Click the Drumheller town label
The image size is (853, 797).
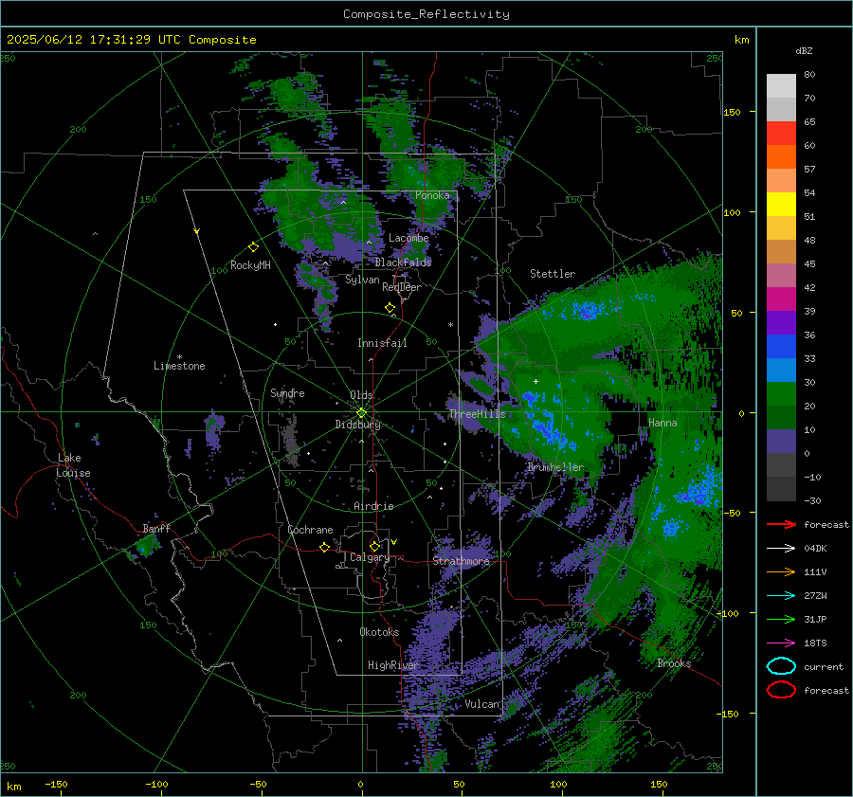tap(555, 467)
